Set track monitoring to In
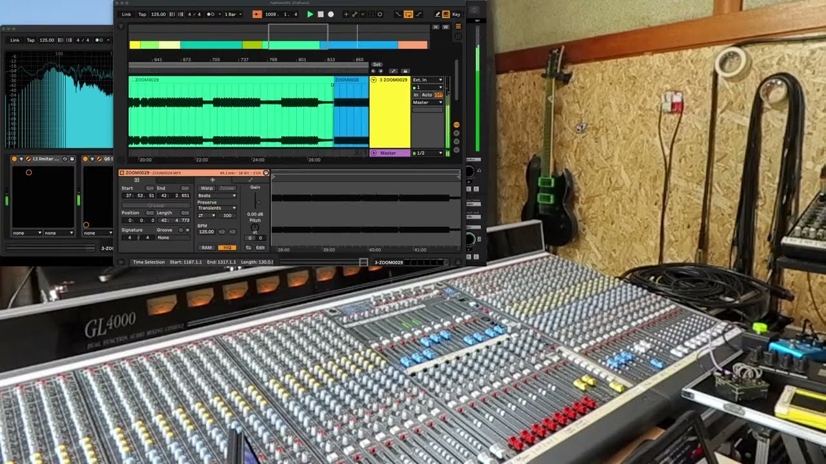Screen dimensions: 826x464 point(416,95)
